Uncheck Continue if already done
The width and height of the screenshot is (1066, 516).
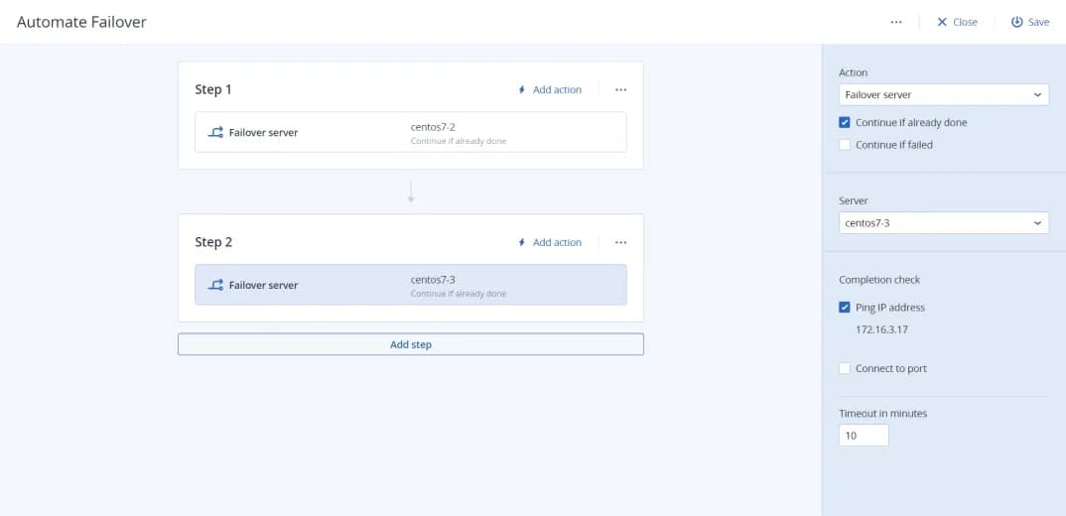845,123
